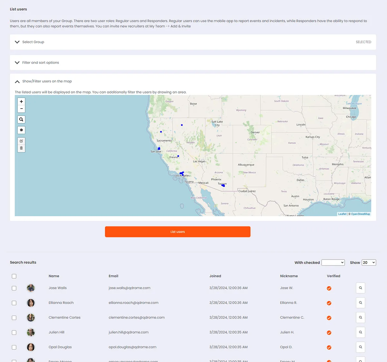Viewport: 387px width, 362px height.
Task: Open the Show count dropdown
Action: point(369,263)
